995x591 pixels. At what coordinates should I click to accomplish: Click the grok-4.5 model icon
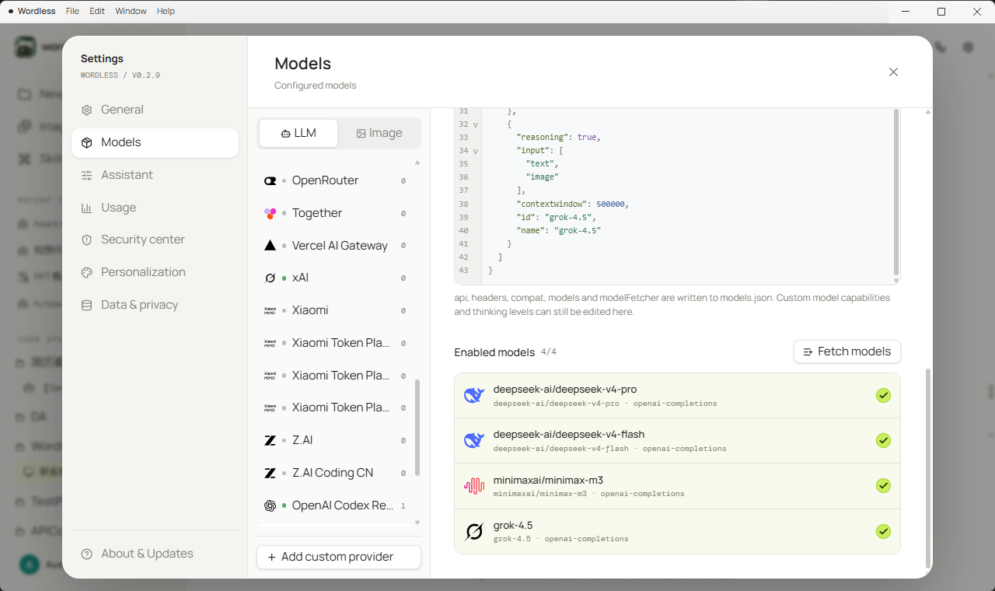coord(474,532)
